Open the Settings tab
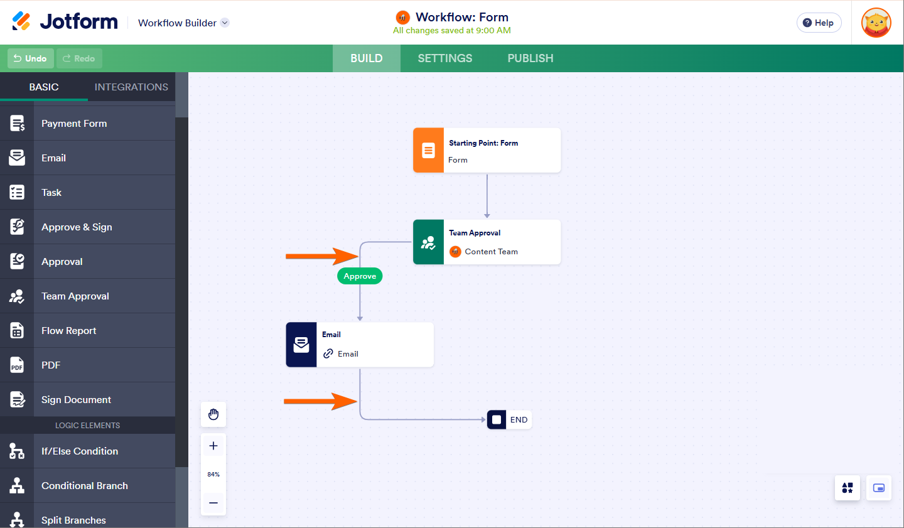This screenshot has height=528, width=904. pyautogui.click(x=445, y=58)
